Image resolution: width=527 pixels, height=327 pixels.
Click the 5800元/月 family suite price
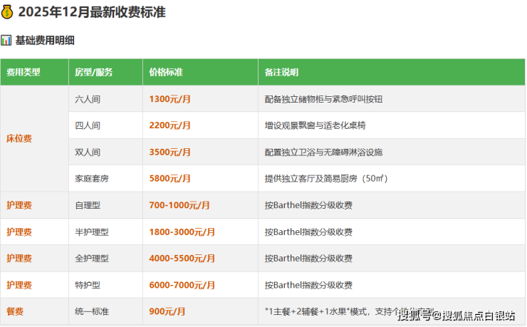170,178
